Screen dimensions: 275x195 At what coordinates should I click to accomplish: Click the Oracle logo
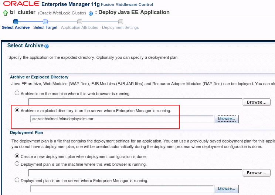(x=21, y=4)
